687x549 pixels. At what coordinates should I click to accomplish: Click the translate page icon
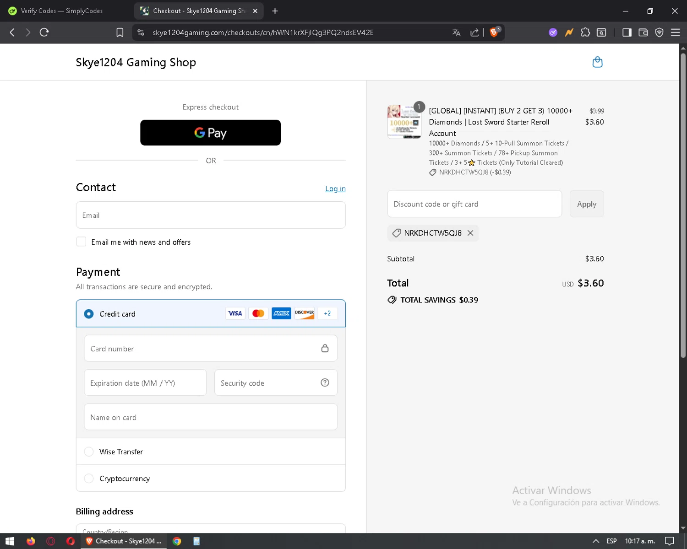point(456,32)
